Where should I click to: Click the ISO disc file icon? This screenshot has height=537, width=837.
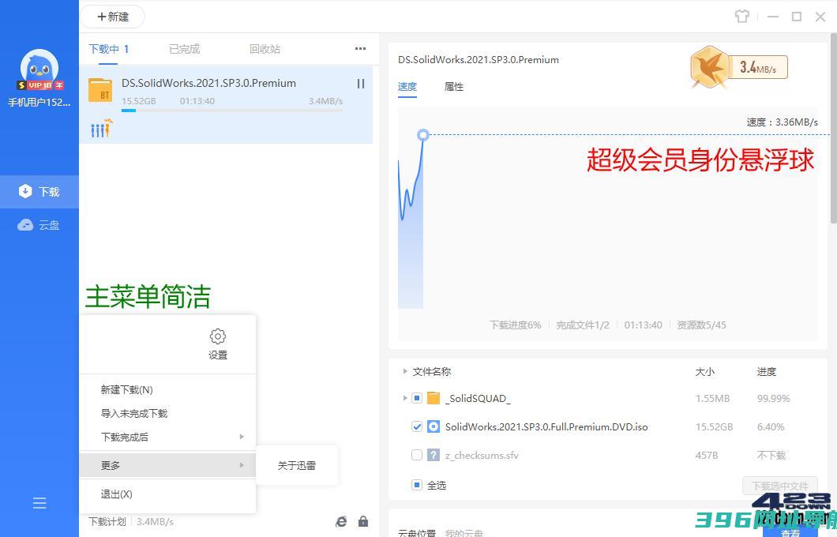(x=434, y=426)
